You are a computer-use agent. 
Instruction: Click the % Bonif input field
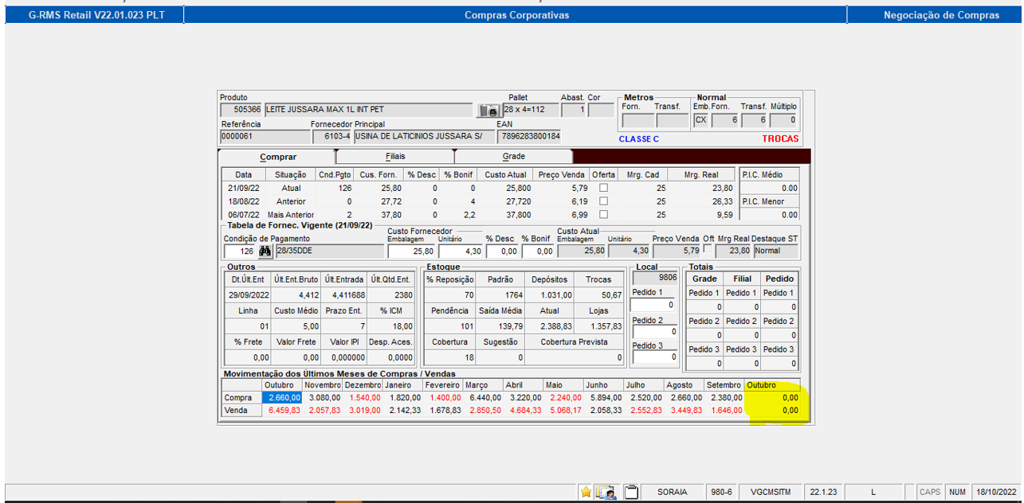pyautogui.click(x=537, y=251)
